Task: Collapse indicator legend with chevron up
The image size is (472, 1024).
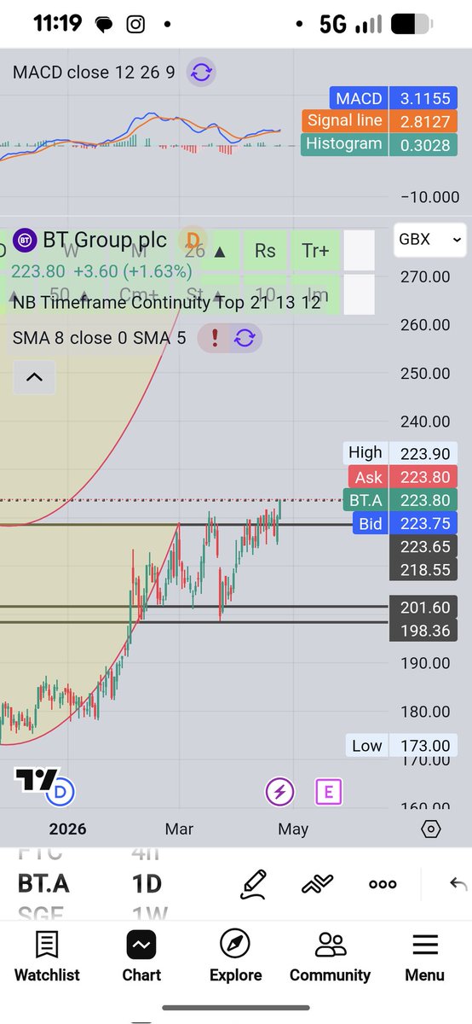Action: [34, 377]
